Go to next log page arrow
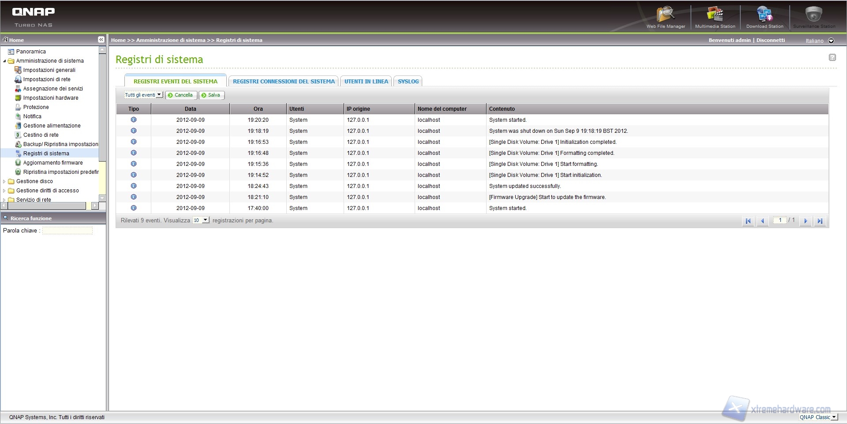 [806, 221]
